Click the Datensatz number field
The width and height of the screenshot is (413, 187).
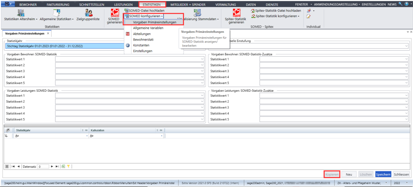(x=43, y=166)
